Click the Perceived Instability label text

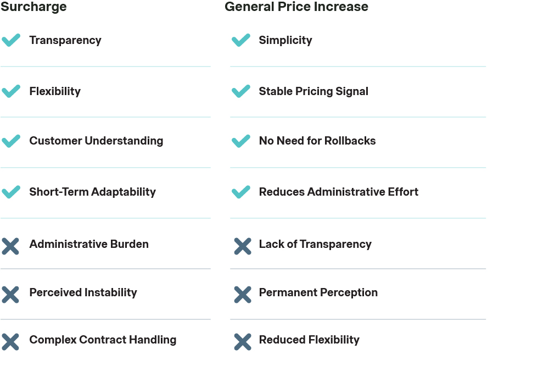tap(83, 292)
